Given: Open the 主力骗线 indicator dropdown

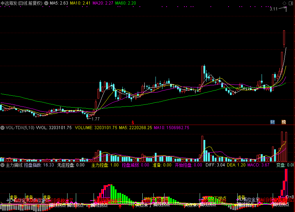Looking at the screenshot, I should (x=2, y=165).
